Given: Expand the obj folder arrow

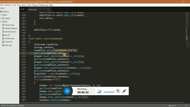Looking at the screenshot, I should coord(1,22).
